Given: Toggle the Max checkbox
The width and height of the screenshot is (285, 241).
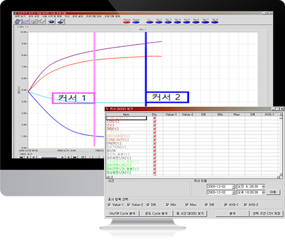Looking at the screenshot, I should 187,205.
